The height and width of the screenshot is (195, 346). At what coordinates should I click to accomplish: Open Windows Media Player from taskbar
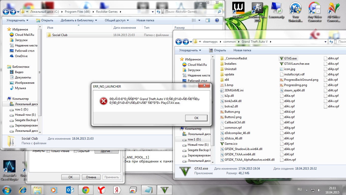(54, 190)
